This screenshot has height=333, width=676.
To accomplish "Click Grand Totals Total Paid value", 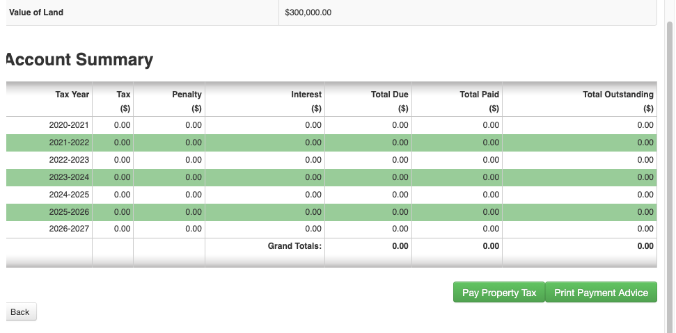I will [x=491, y=246].
